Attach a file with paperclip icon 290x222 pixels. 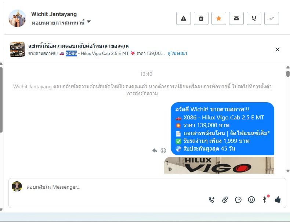pos(225,200)
